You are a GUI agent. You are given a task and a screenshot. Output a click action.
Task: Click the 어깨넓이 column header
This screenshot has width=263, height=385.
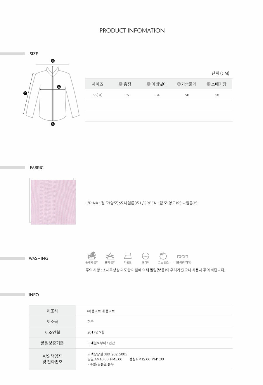tap(157, 84)
